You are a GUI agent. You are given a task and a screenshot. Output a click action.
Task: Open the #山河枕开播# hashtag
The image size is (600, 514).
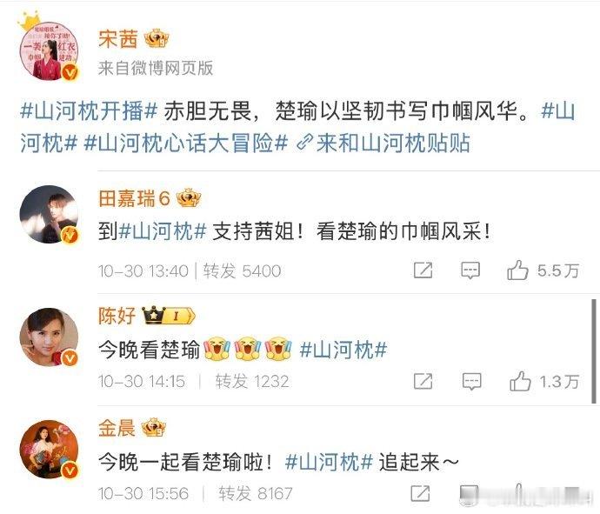pyautogui.click(x=89, y=111)
